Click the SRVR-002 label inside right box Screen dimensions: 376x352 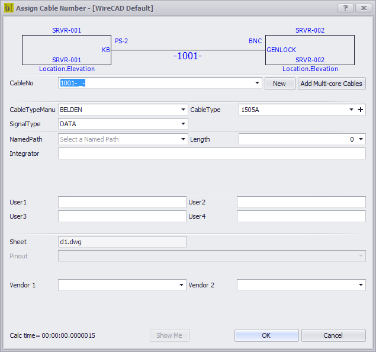click(x=310, y=60)
